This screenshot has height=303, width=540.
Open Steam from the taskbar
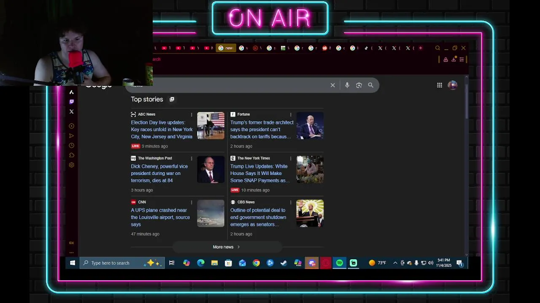(284, 263)
